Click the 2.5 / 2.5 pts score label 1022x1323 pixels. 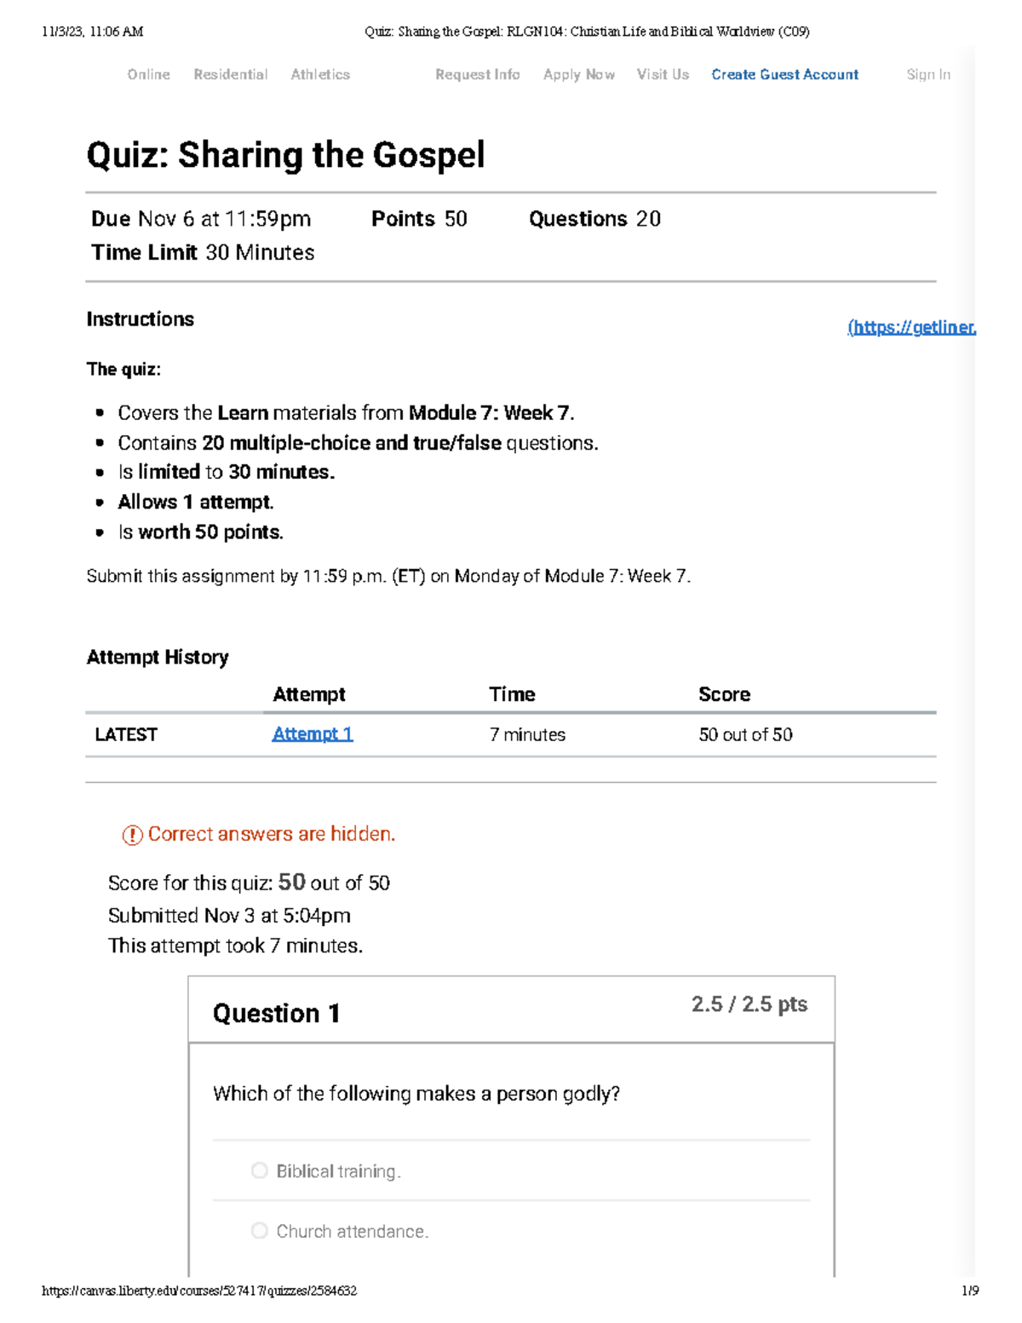click(749, 1004)
